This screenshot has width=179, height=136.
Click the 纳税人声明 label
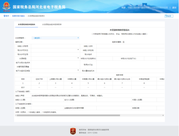click(20, 96)
